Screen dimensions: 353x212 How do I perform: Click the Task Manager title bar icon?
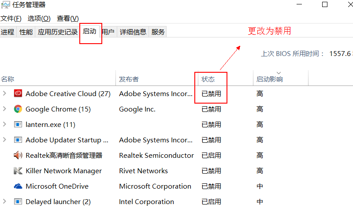[x=6, y=5]
